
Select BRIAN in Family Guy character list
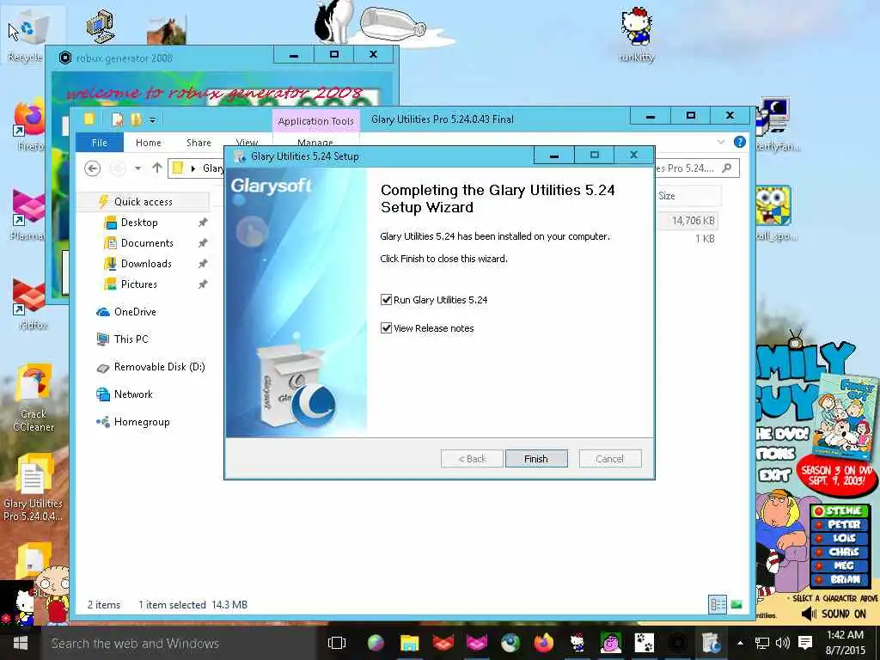840,579
